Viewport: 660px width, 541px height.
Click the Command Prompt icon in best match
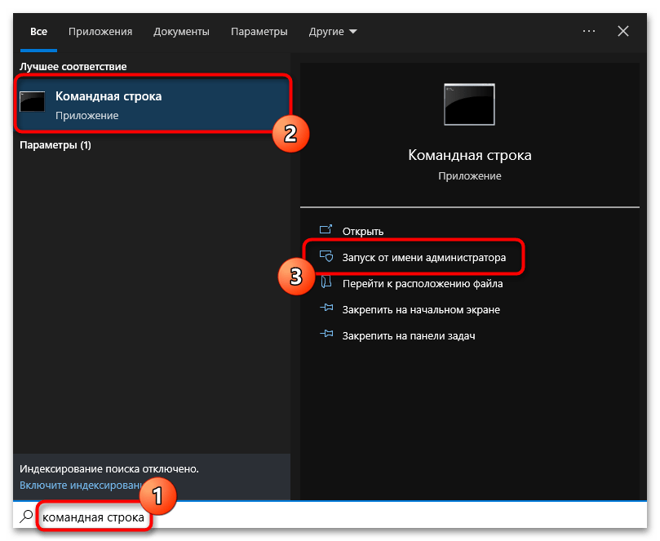[x=33, y=102]
